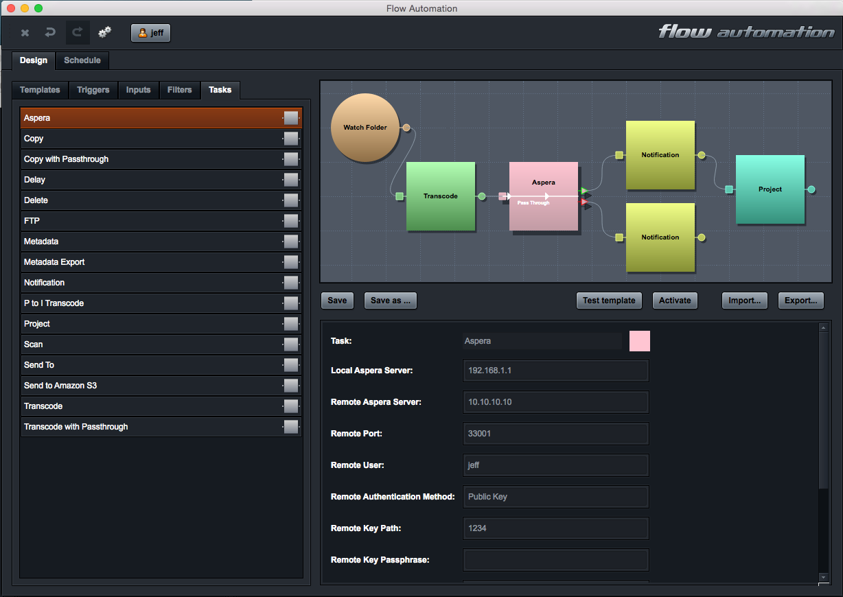Switch to the Schedule tab
Image resolution: width=843 pixels, height=597 pixels.
coord(82,60)
